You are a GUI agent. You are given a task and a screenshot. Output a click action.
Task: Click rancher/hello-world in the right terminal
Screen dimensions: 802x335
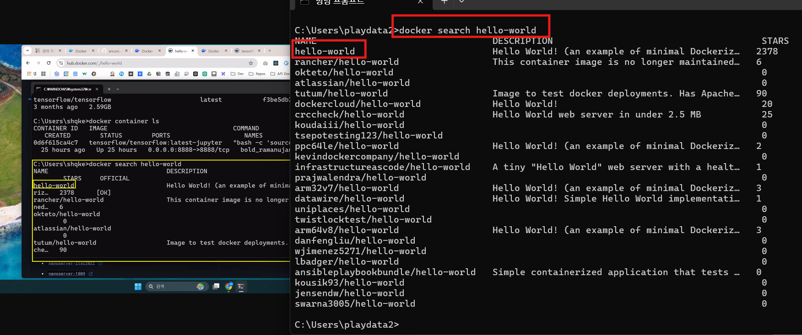[347, 62]
